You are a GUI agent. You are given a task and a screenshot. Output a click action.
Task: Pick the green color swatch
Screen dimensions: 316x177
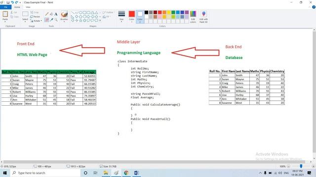pos(173,12)
